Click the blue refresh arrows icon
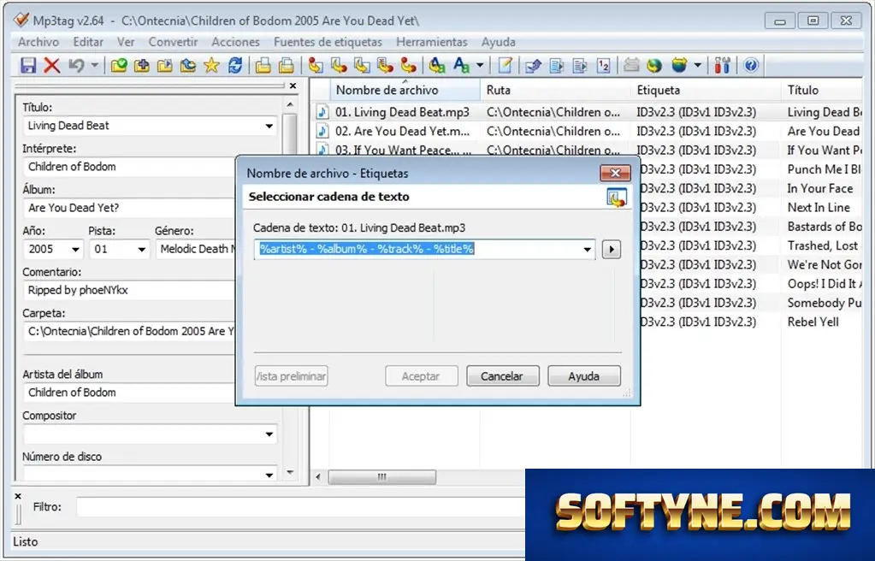 (x=235, y=65)
